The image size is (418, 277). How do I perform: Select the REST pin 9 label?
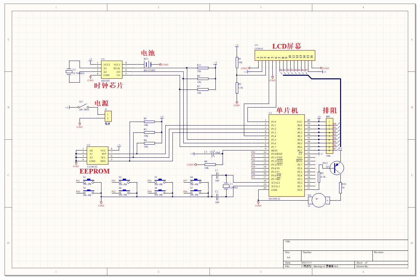pyautogui.click(x=274, y=150)
